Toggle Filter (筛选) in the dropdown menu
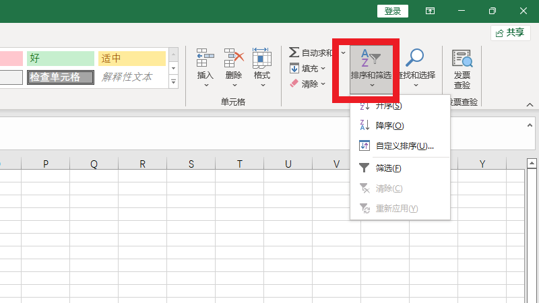The height and width of the screenshot is (303, 539). coord(389,168)
